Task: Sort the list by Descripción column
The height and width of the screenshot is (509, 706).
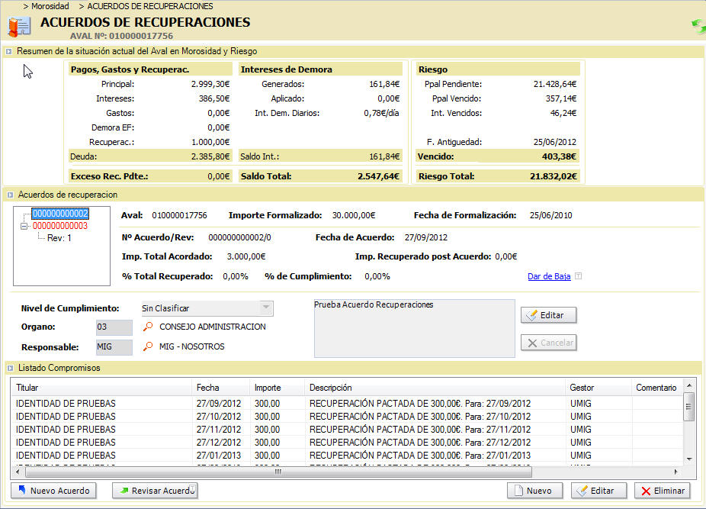Action: 435,388
